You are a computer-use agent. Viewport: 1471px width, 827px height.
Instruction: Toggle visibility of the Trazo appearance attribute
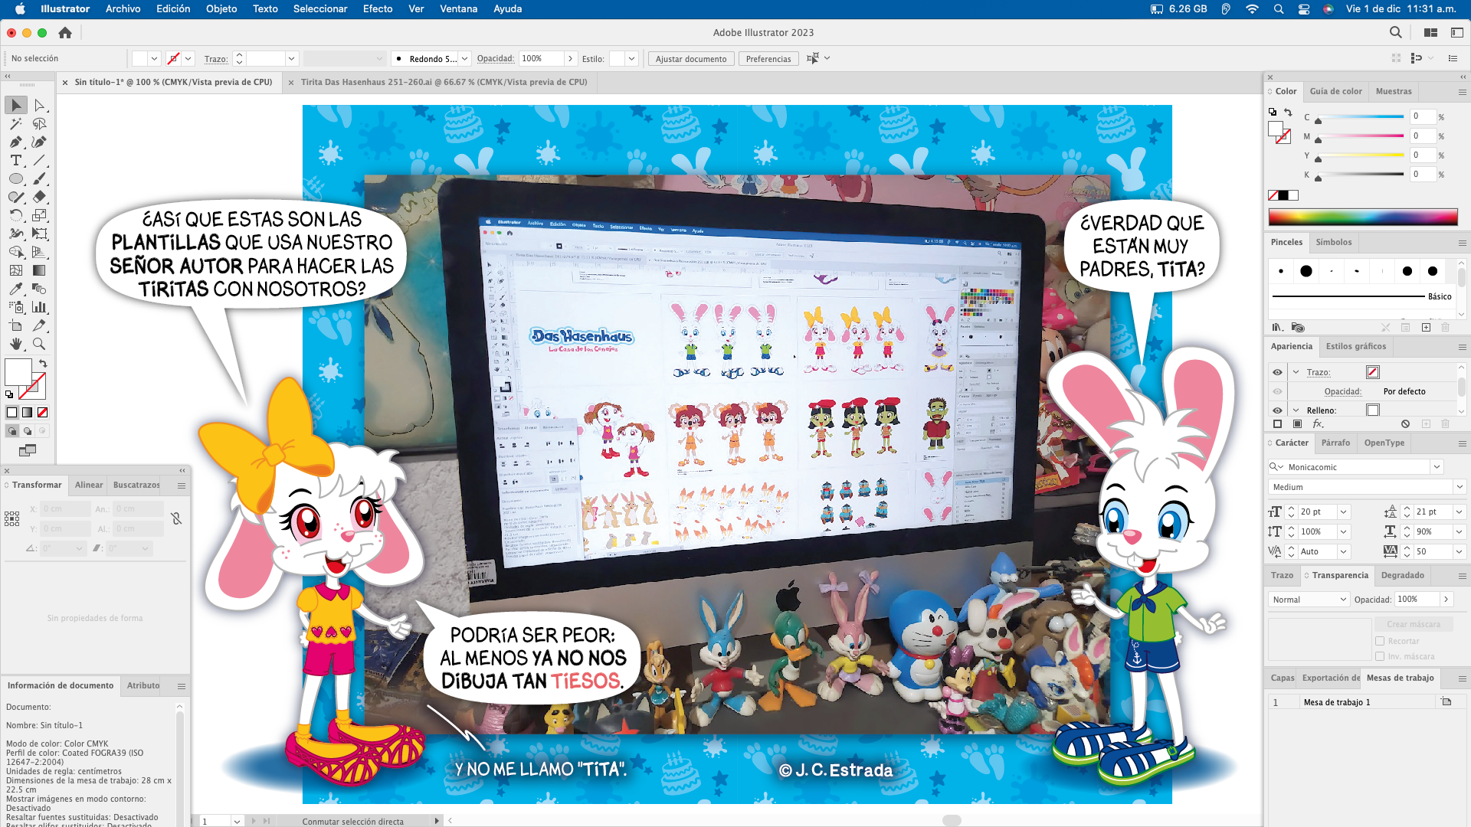click(x=1277, y=372)
